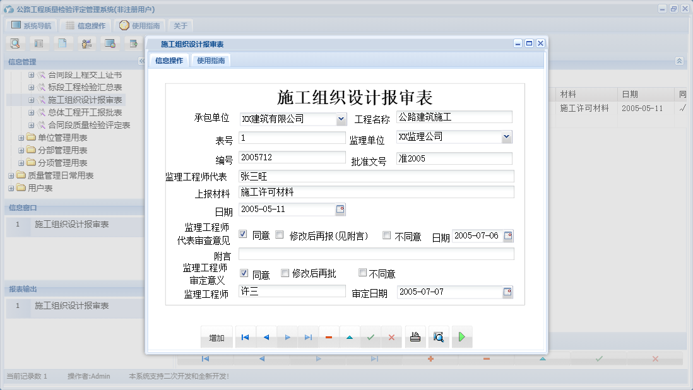Open the report list icon in the toolbar

point(39,43)
